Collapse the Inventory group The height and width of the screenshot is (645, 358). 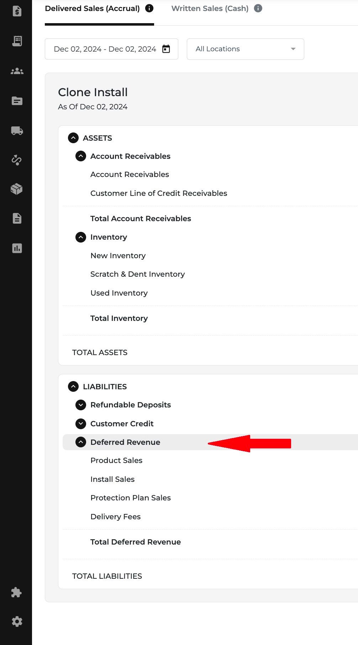click(81, 237)
